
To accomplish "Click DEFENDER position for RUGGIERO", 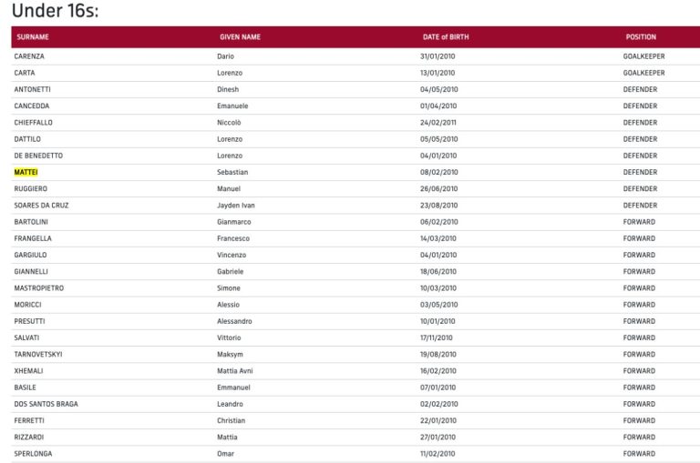I will click(x=640, y=188).
